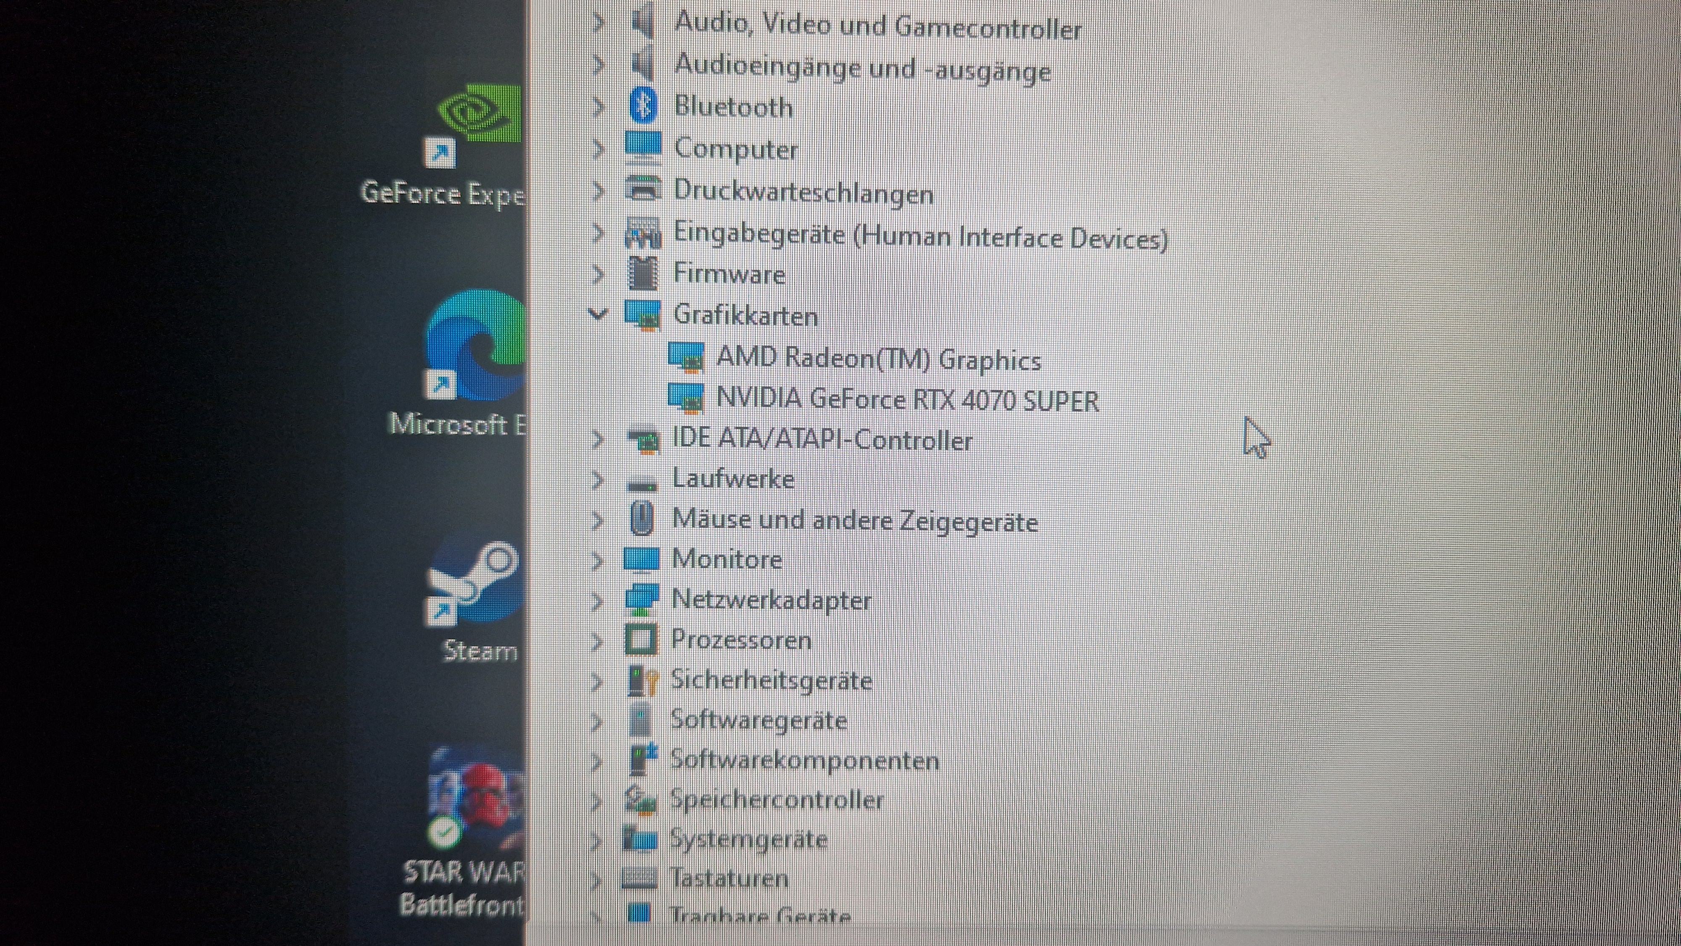Expand the Firmware node

[x=598, y=273]
